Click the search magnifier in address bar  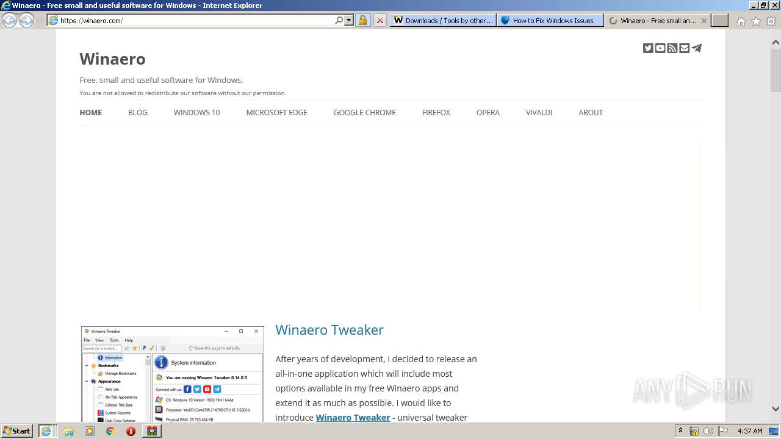point(339,20)
